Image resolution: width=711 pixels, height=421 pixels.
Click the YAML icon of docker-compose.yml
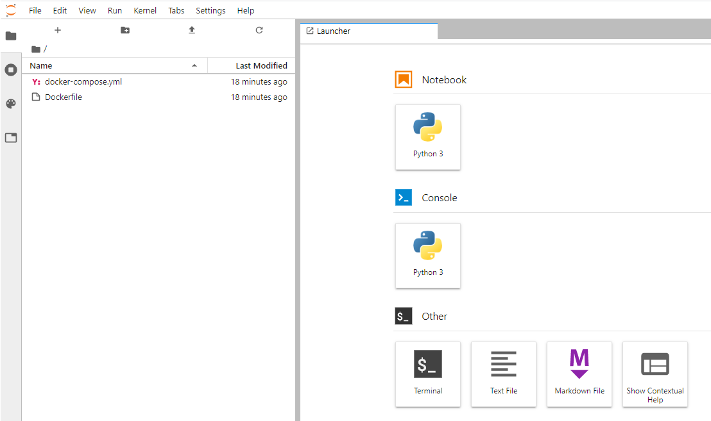[x=36, y=82]
